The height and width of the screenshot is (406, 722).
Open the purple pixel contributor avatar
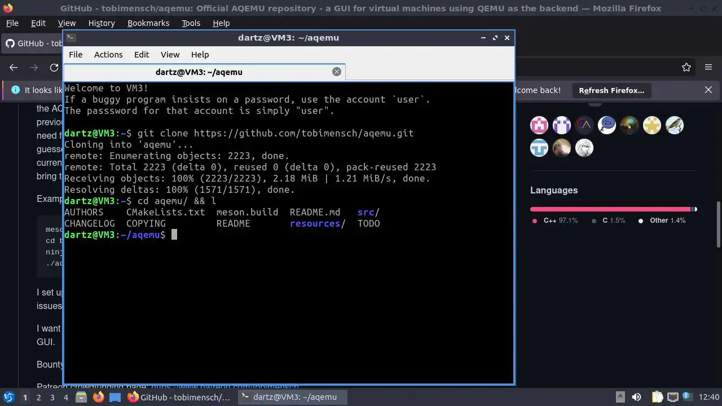(x=562, y=125)
